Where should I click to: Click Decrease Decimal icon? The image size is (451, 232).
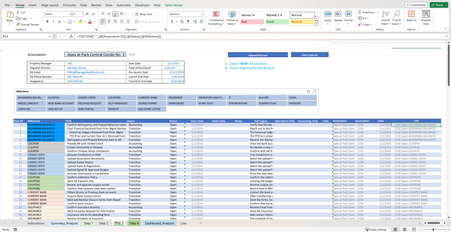201,22
